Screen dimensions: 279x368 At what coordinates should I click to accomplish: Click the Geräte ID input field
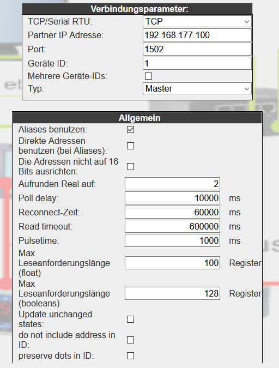pos(197,63)
